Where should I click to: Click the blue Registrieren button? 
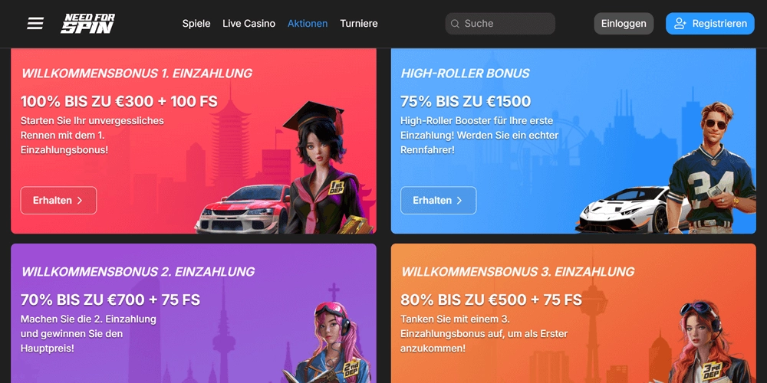point(710,24)
